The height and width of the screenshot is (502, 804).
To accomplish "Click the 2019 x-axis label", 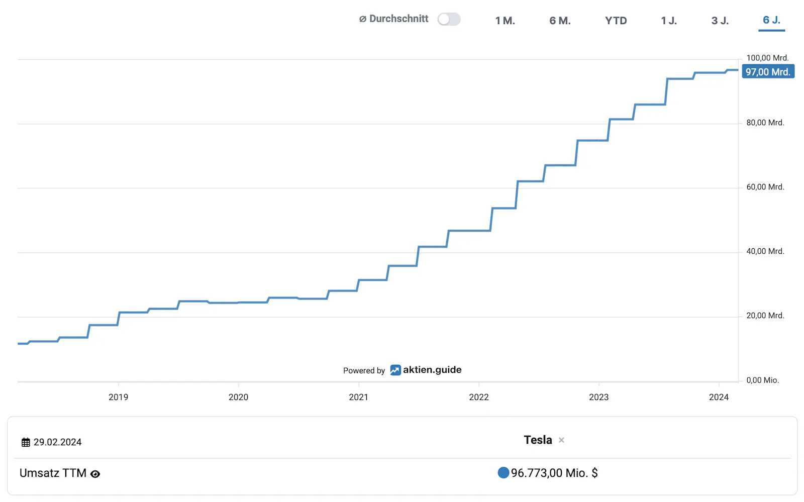I will (118, 397).
